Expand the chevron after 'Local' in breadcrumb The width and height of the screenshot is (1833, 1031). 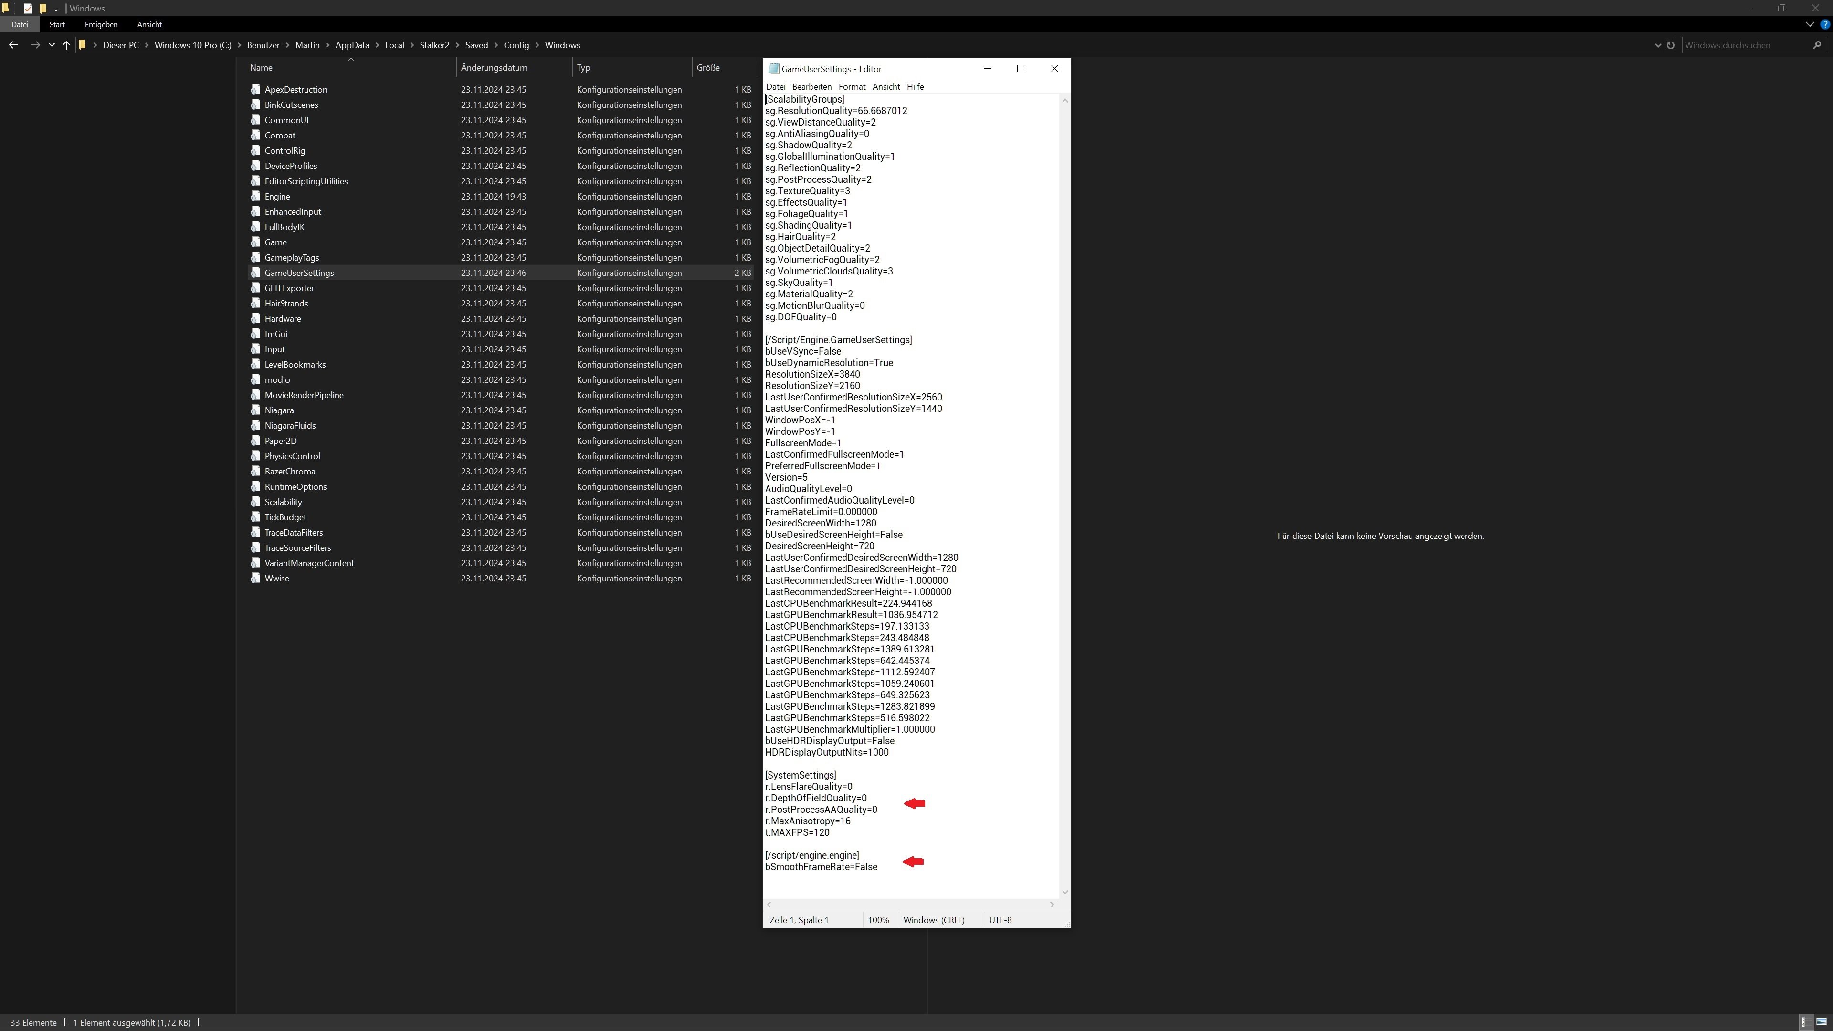coord(412,45)
